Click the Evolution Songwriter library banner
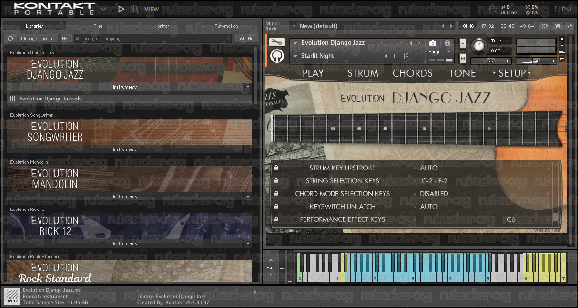Viewport: 578px width, 308px height. [130, 132]
